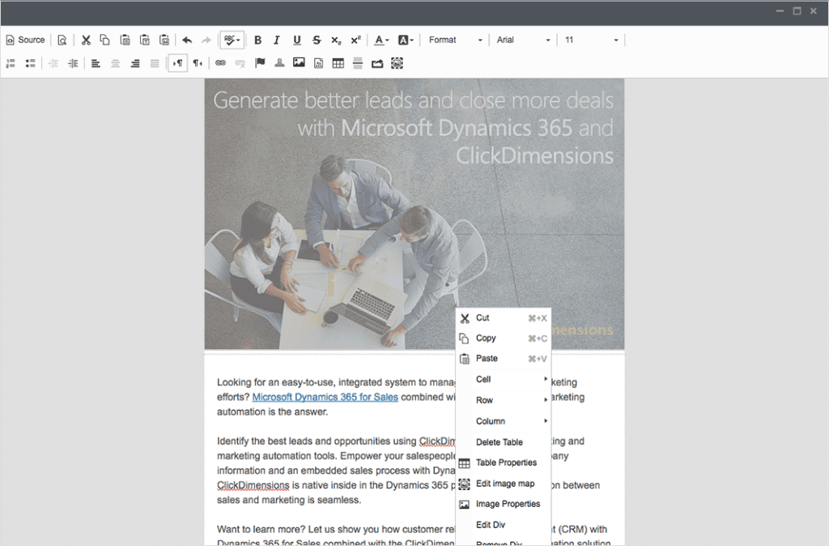Image resolution: width=829 pixels, height=546 pixels.
Task: Open Microsoft Dynamics 365 for Sales link
Action: [325, 397]
